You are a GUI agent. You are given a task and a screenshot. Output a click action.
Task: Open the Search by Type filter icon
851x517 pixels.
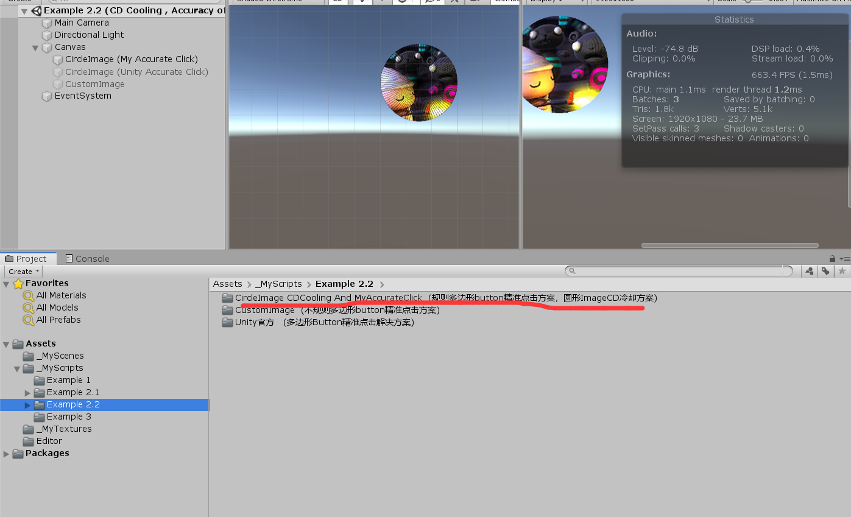click(810, 271)
